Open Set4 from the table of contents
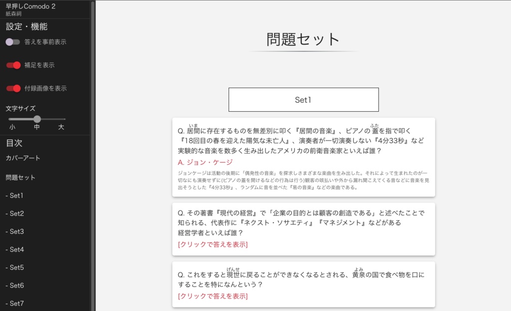The height and width of the screenshot is (311, 511). [15, 249]
